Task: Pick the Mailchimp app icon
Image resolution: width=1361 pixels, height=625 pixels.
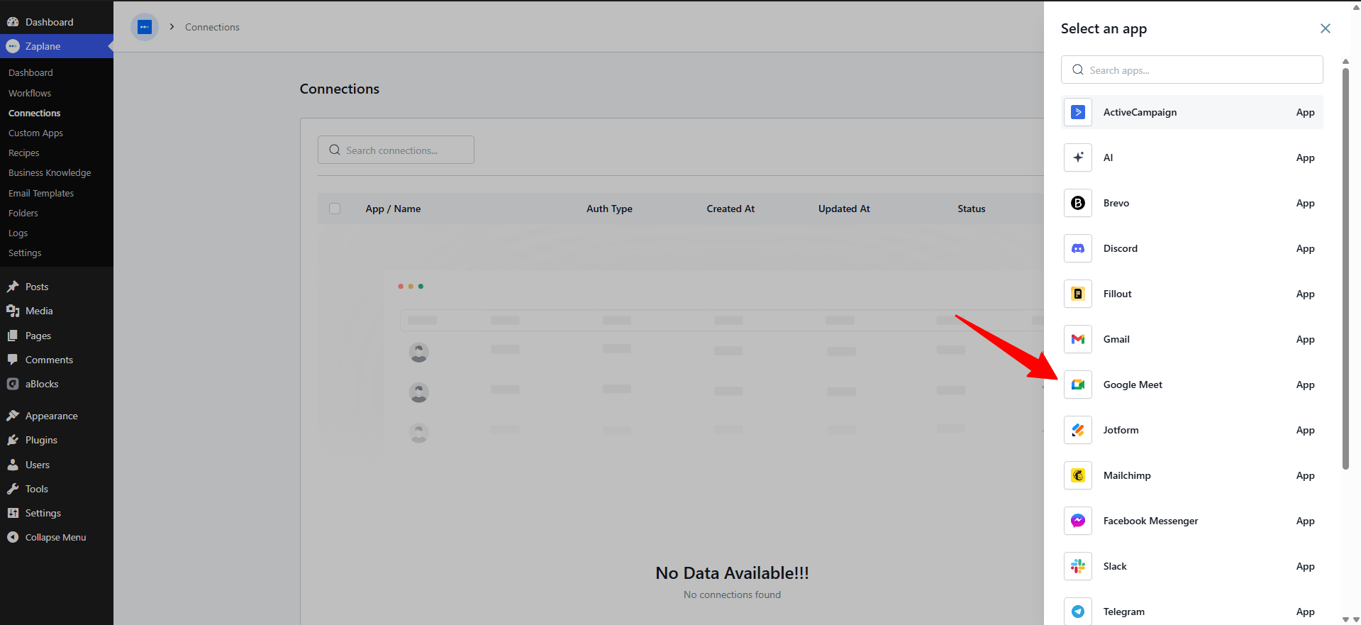Action: (x=1078, y=475)
